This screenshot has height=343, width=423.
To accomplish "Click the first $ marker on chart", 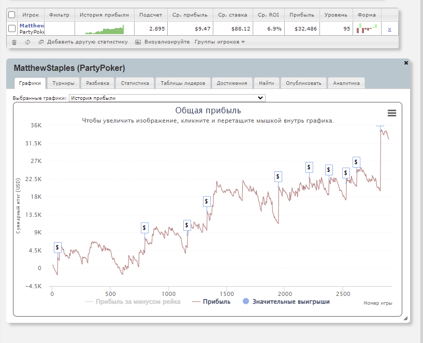I will (57, 247).
